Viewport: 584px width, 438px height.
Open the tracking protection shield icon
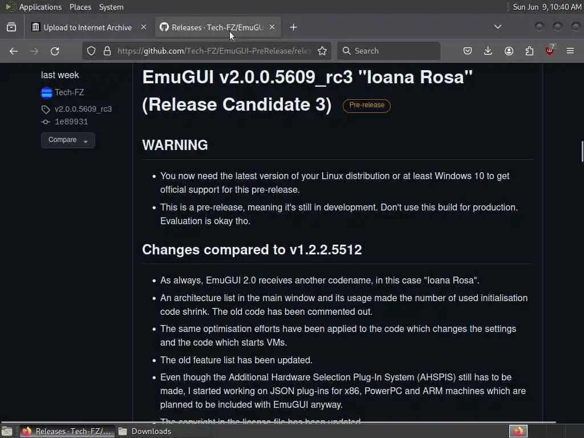coord(91,51)
